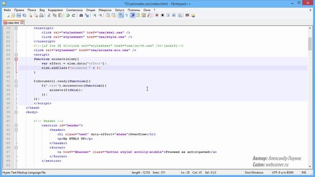
Task: Close document using menu bar X button
Action: (x=311, y=10)
